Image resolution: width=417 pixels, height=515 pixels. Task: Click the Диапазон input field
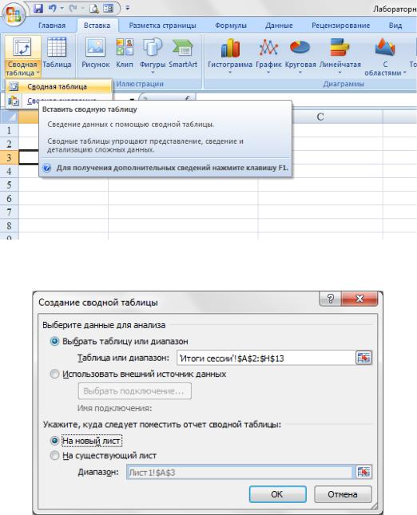point(239,473)
